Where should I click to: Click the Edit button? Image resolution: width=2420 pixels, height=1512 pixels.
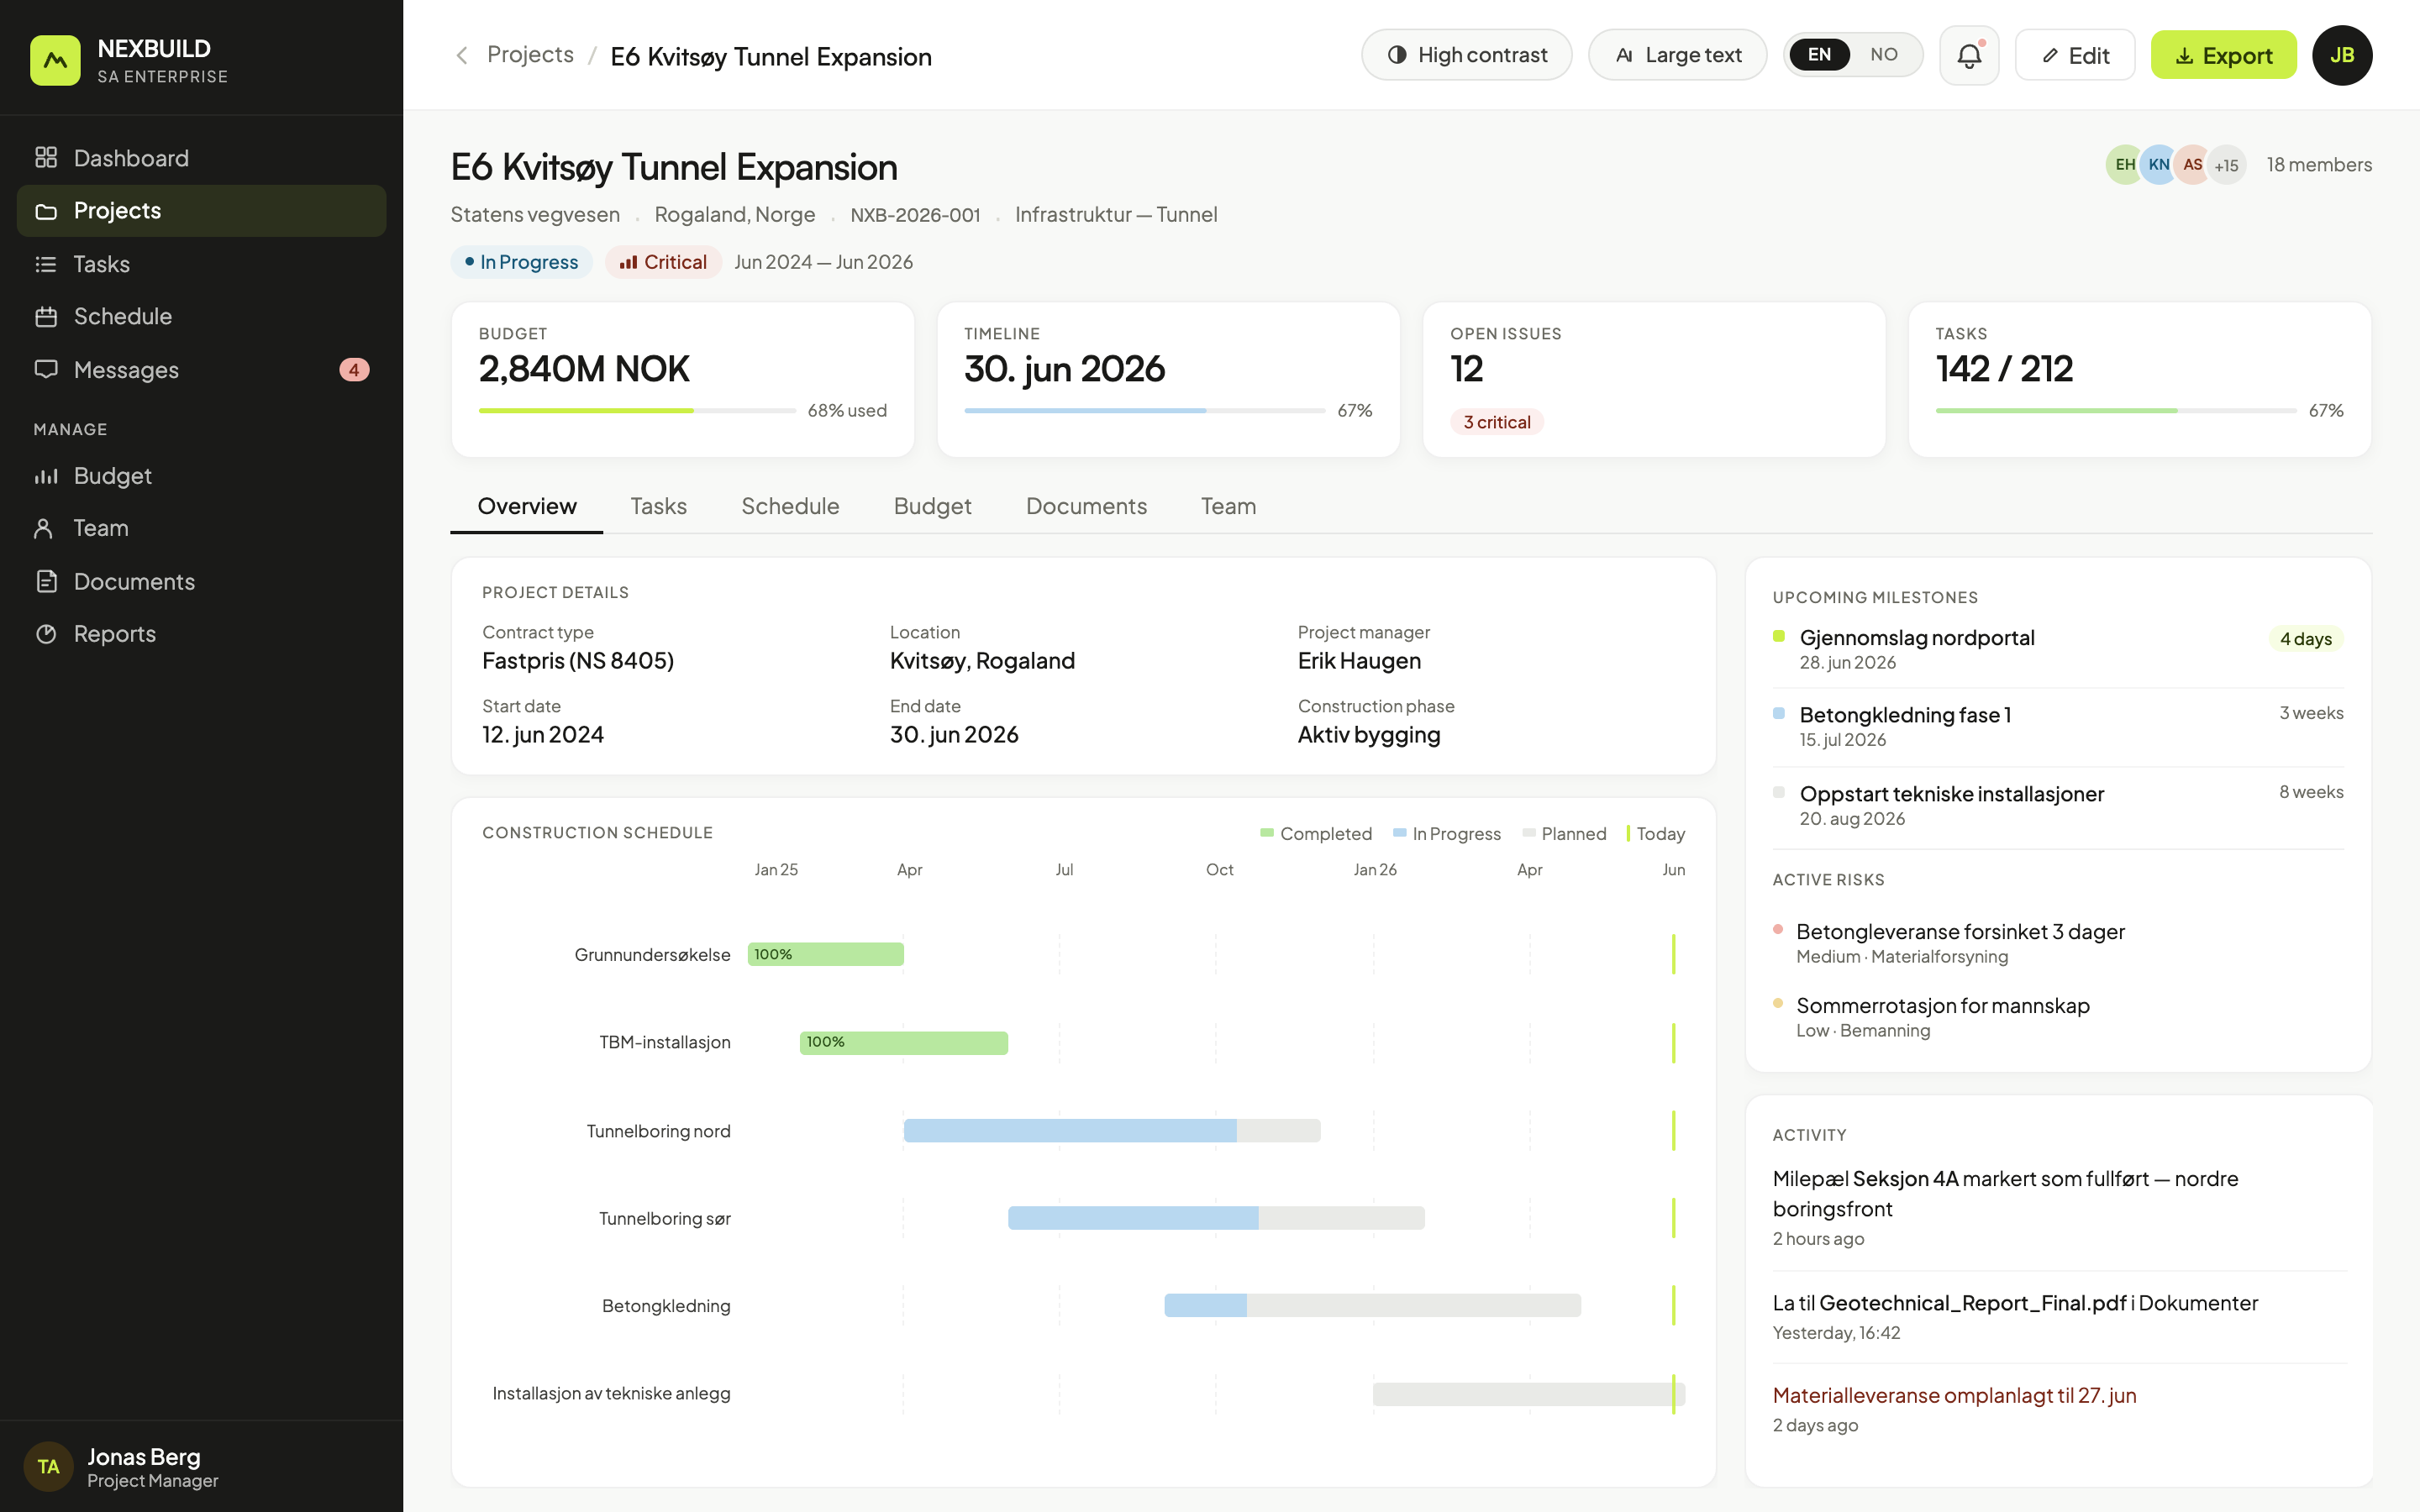[x=2075, y=55]
